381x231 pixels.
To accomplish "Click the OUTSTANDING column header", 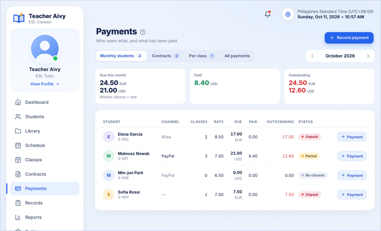I will (x=280, y=122).
